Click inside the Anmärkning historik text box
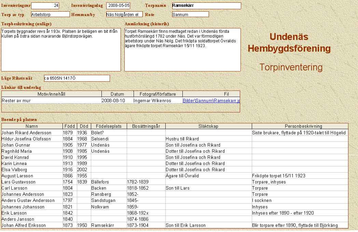This screenshot has width=358, height=232. [182, 50]
